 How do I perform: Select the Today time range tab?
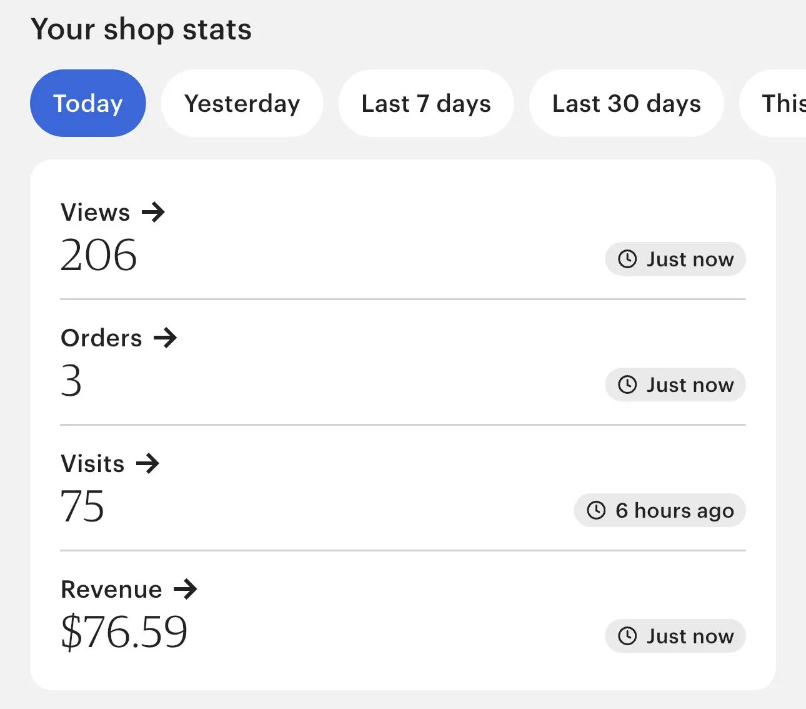88,103
